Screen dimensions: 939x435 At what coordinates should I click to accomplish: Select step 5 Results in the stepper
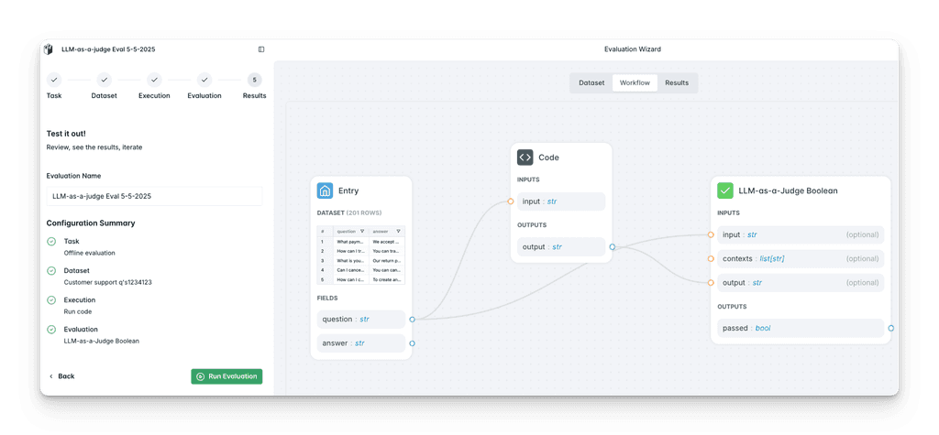(254, 80)
